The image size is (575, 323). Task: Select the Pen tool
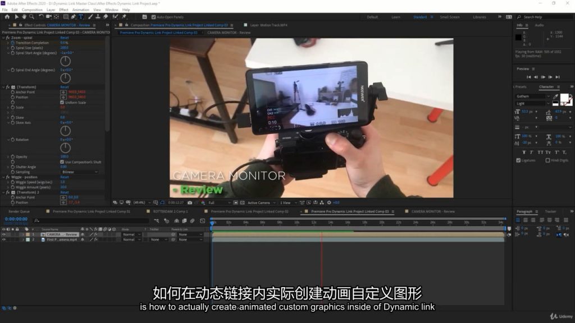(x=74, y=17)
